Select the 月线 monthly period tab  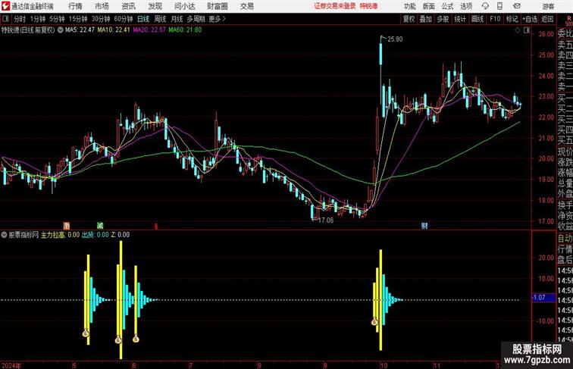click(177, 19)
